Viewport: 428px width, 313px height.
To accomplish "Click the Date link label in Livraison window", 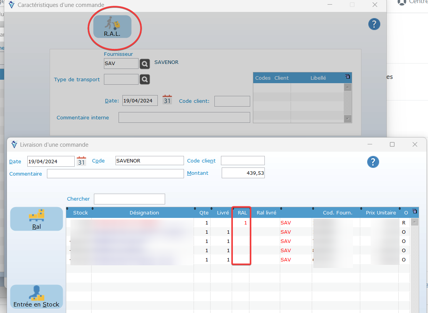I will 15,161.
